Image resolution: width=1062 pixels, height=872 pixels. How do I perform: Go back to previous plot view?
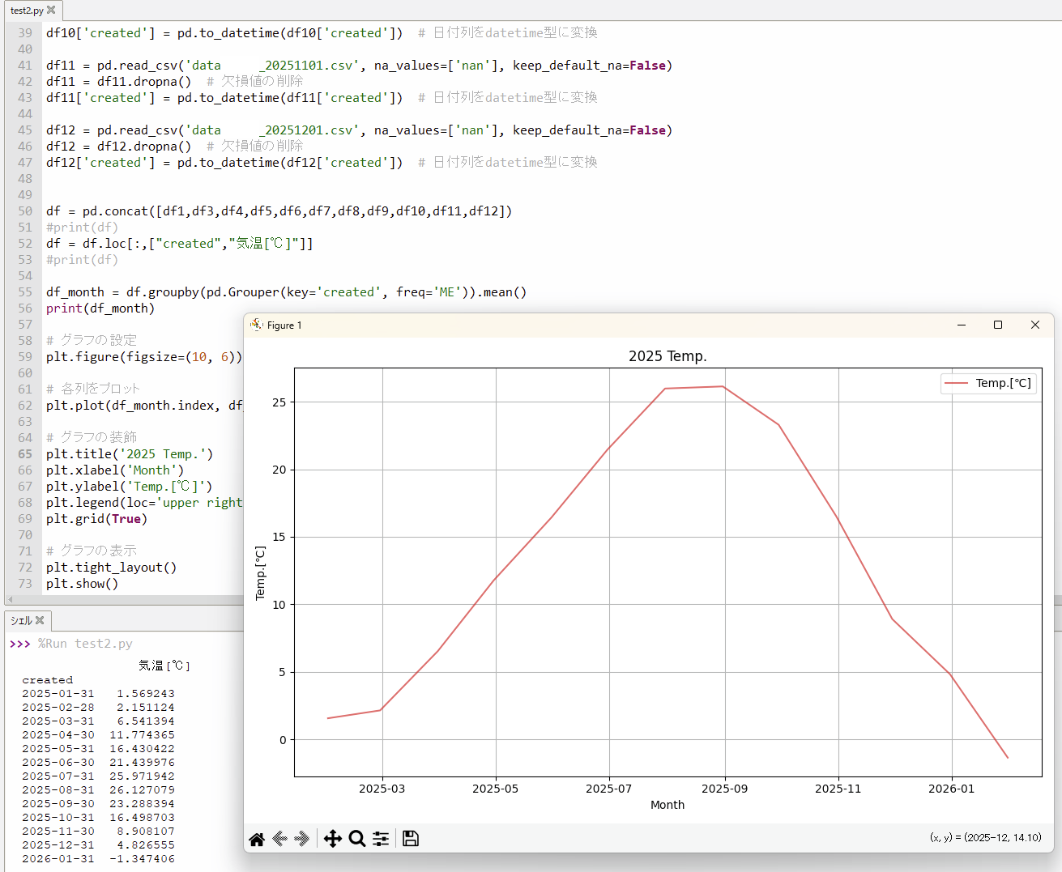(x=279, y=839)
